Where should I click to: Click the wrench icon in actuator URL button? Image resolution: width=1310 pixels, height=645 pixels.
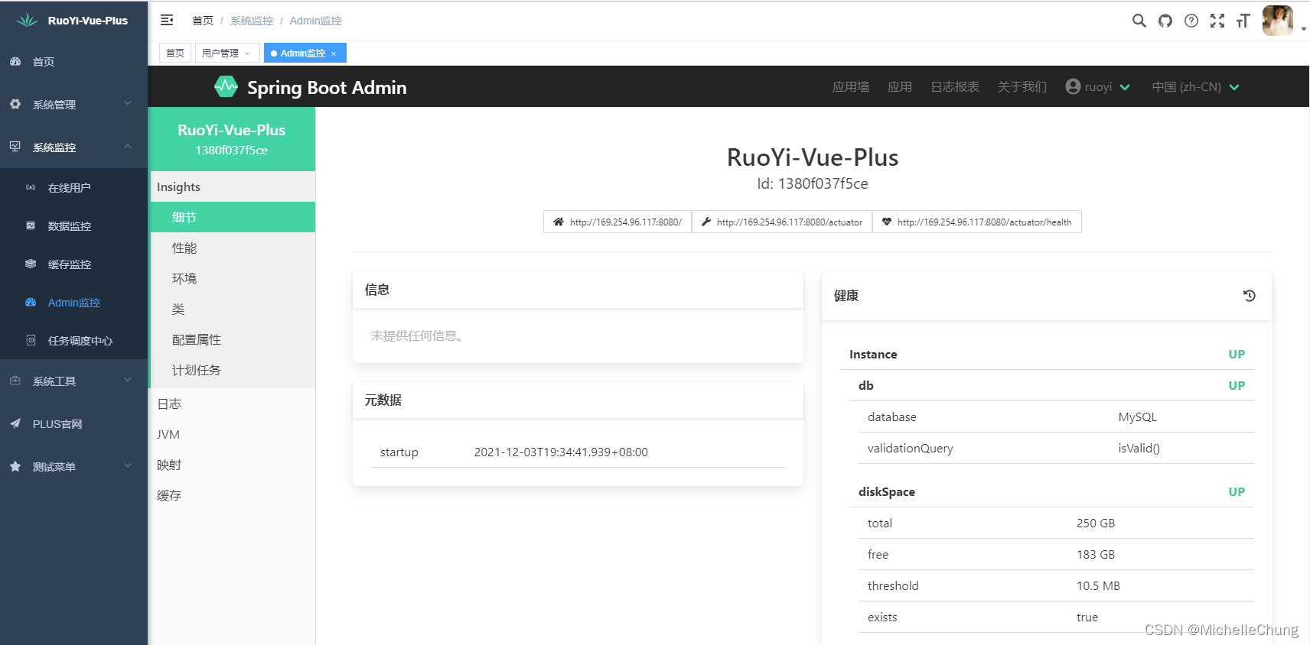[706, 222]
